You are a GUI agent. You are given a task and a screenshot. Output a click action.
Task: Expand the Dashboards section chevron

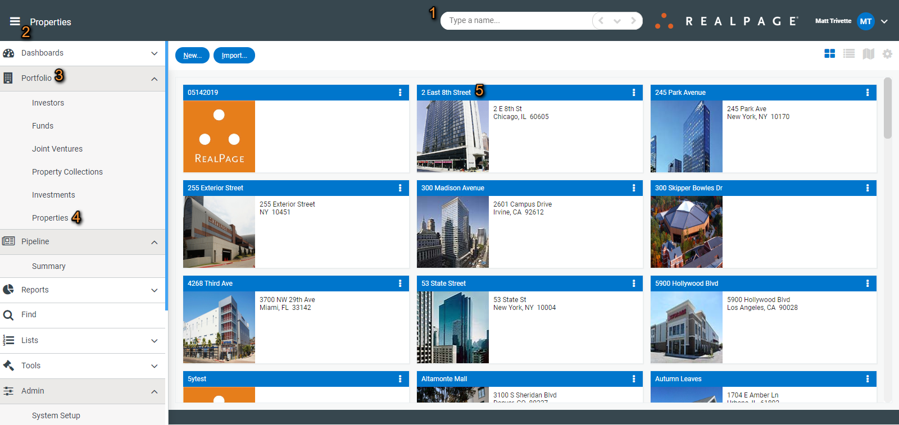click(155, 53)
